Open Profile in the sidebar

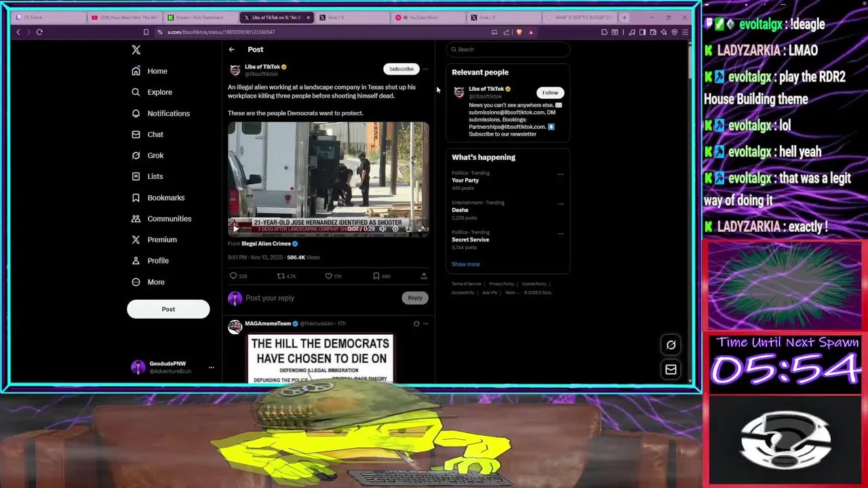[x=150, y=260]
